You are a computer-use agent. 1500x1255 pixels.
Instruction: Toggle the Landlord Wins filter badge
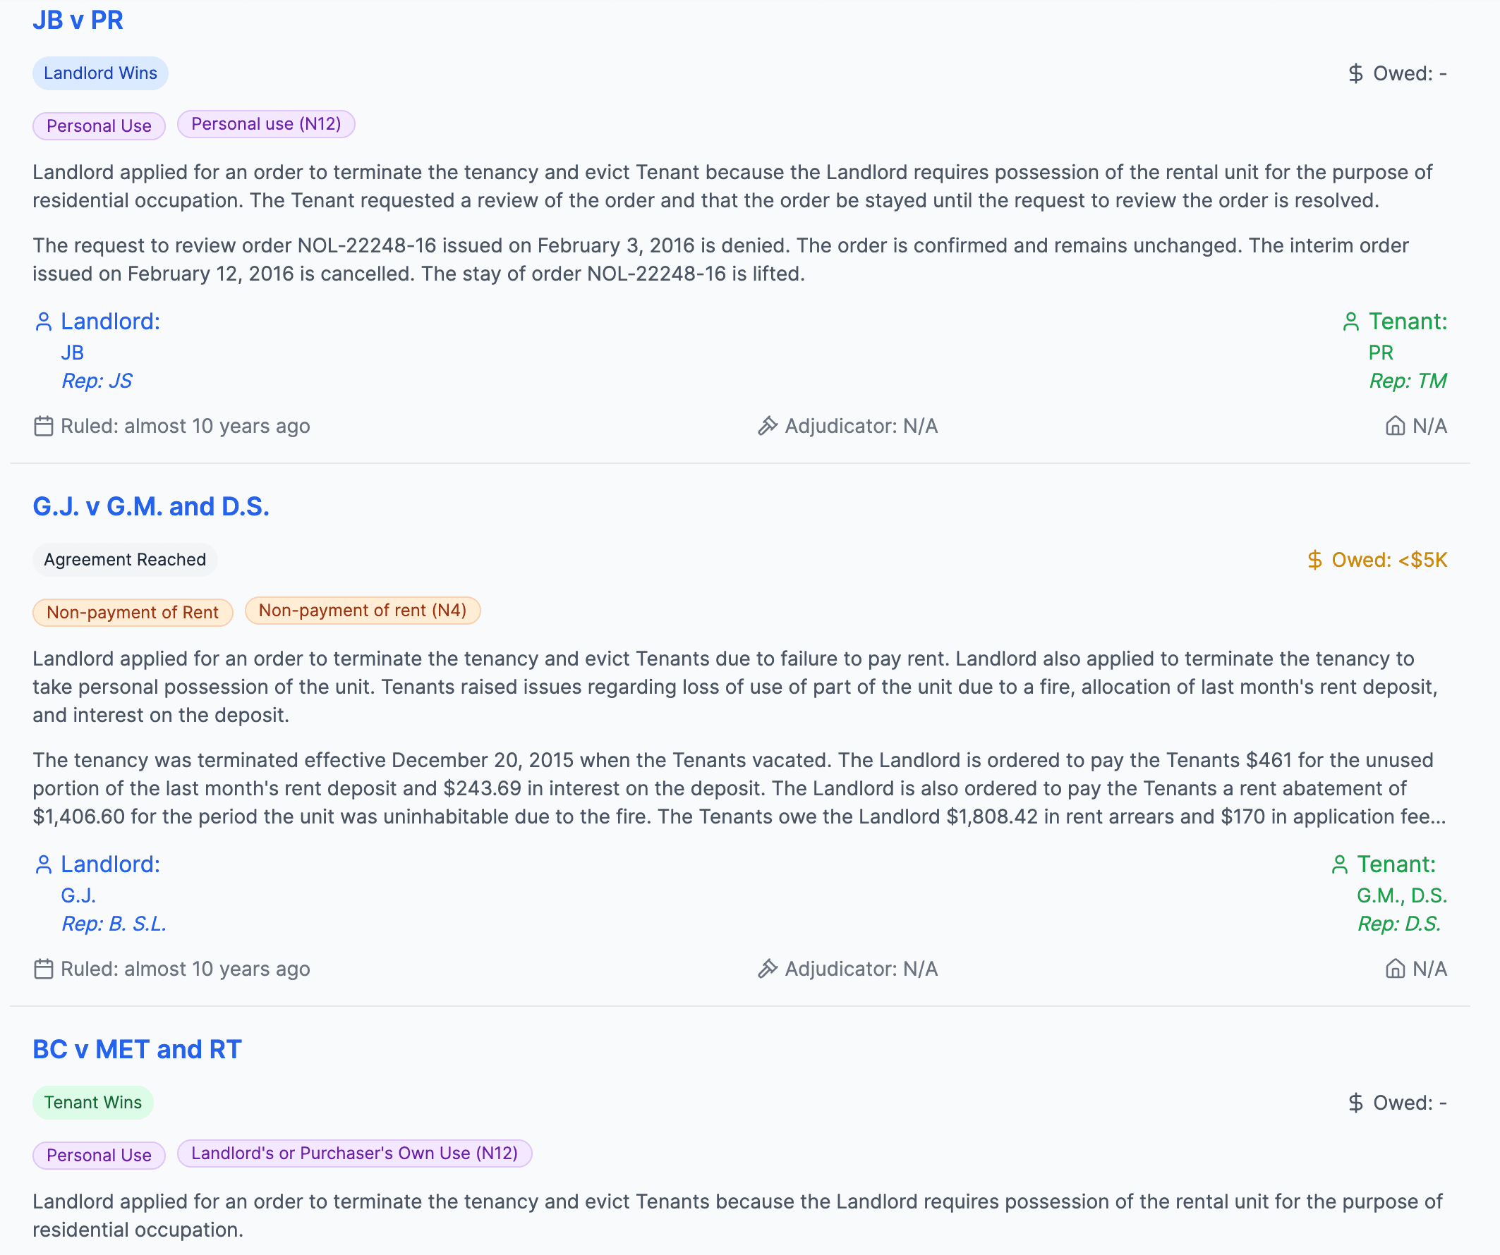pos(100,72)
